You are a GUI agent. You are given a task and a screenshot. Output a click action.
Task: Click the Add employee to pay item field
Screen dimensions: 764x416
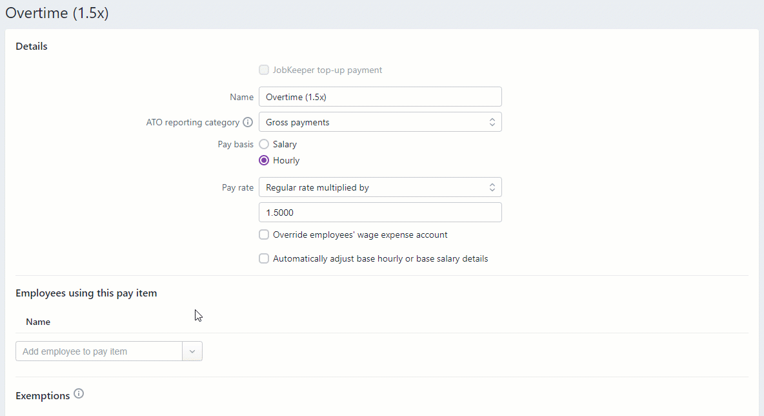(99, 351)
